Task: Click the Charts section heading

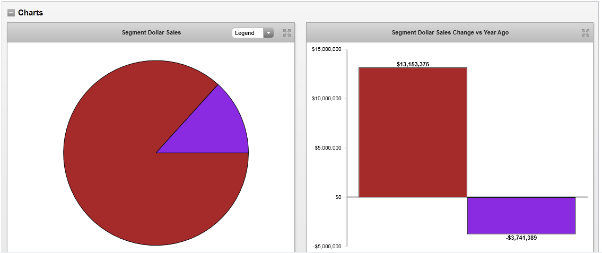Action: tap(31, 13)
